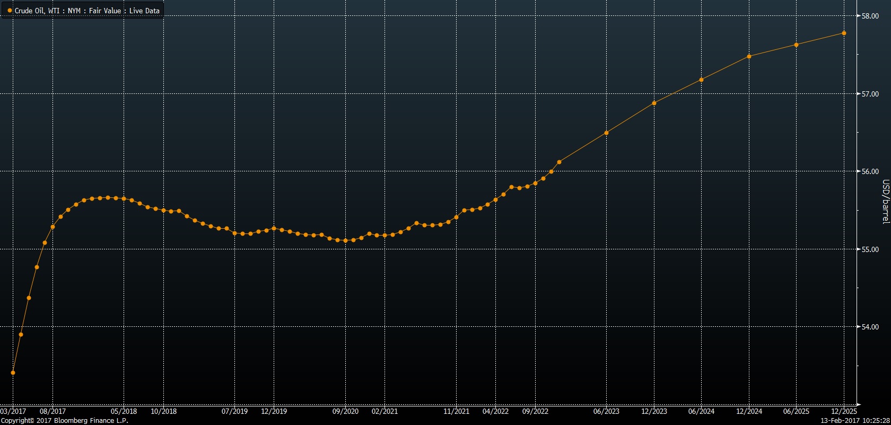Image resolution: width=891 pixels, height=425 pixels.
Task: Click the USD/barrel axis title
Action: pyautogui.click(x=885, y=202)
